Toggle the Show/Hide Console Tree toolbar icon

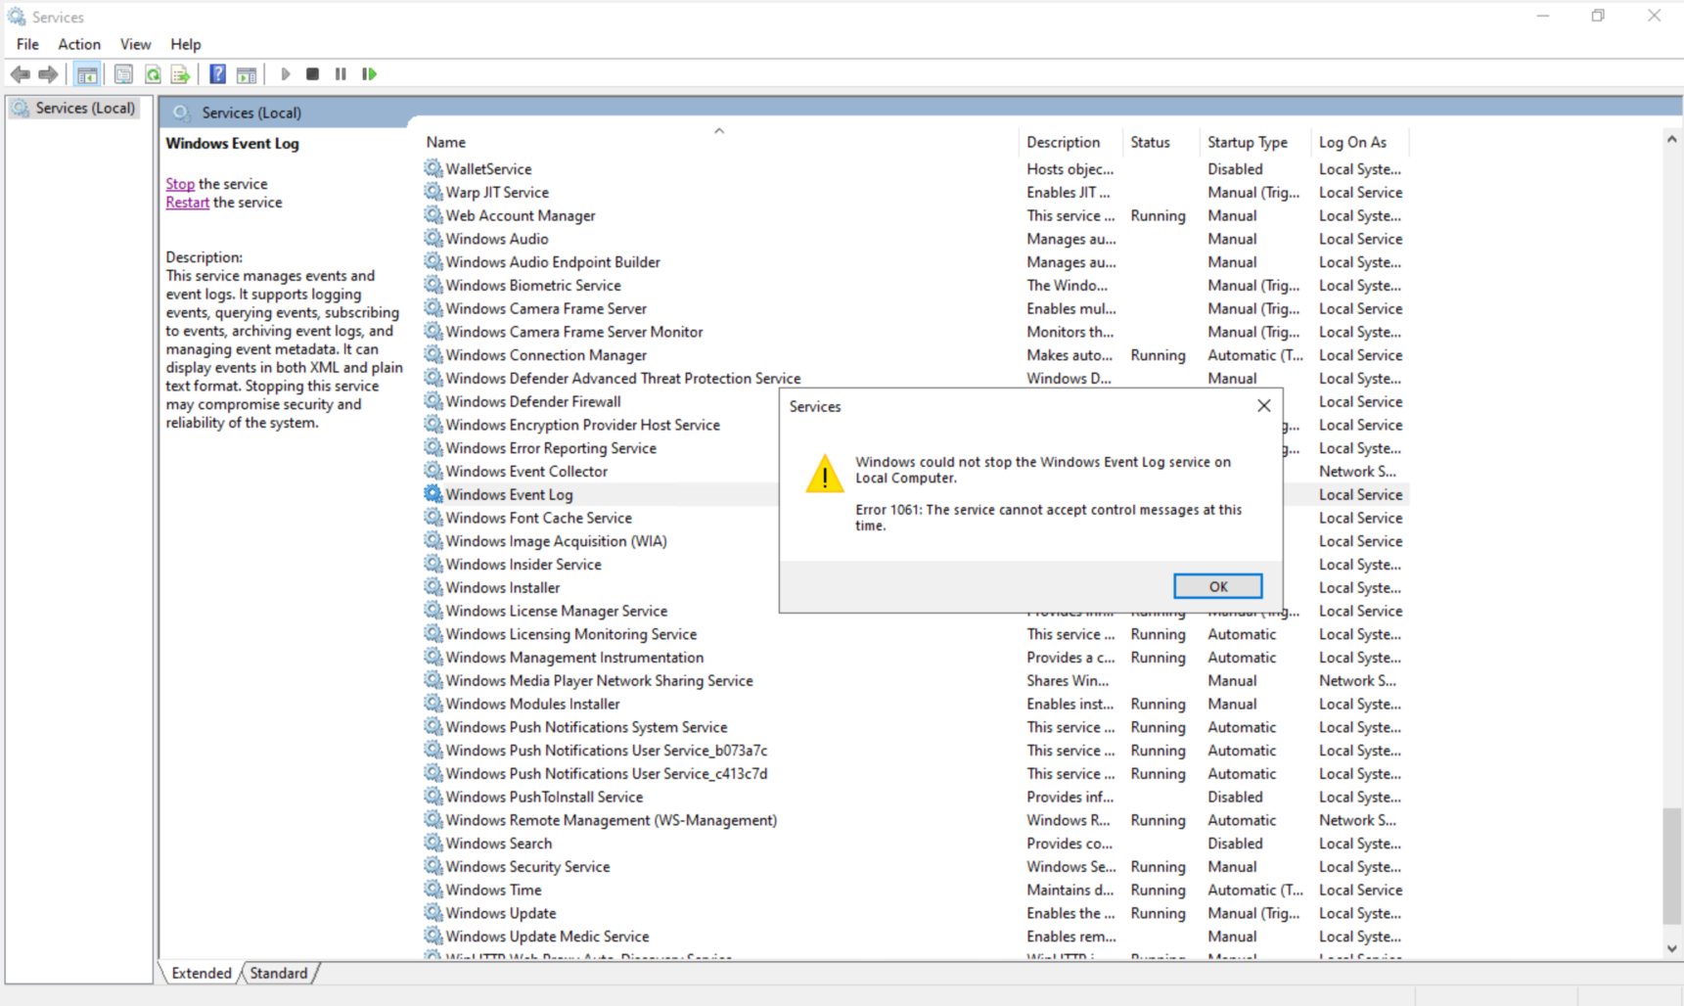[87, 74]
